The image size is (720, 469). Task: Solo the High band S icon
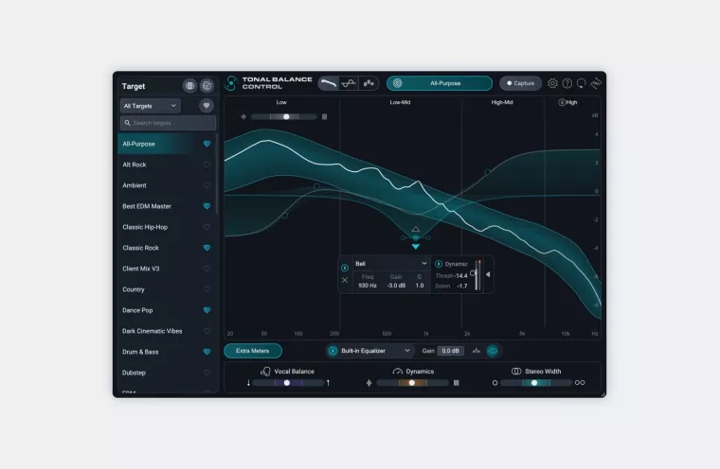click(x=562, y=102)
